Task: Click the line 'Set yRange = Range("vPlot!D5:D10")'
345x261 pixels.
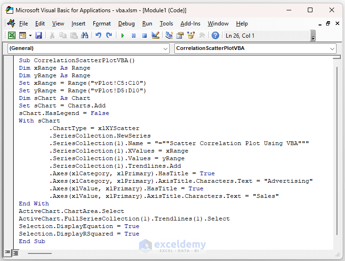Action: pos(82,90)
